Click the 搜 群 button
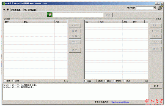This screenshot has width=165, height=106. (x=75, y=31)
